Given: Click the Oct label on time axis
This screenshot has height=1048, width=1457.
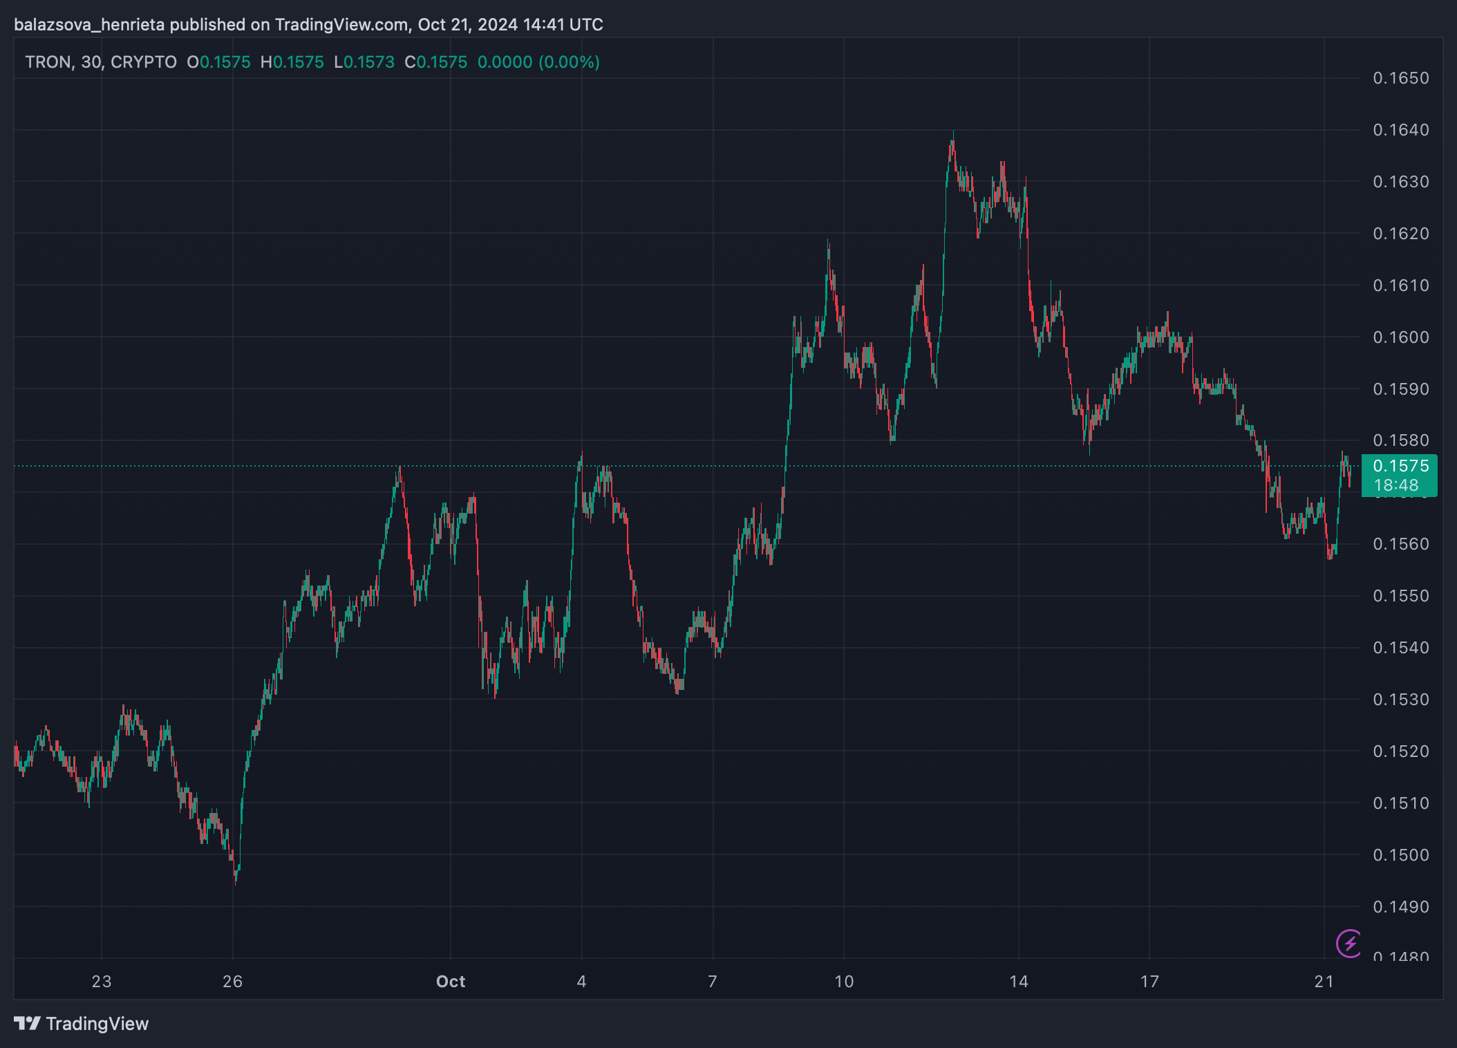Looking at the screenshot, I should point(451,981).
